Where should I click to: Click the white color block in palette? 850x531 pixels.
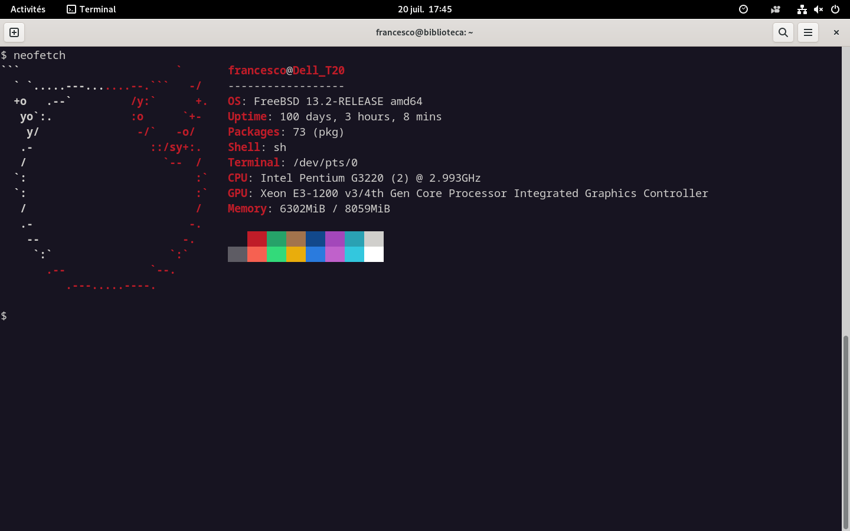pyautogui.click(x=374, y=254)
